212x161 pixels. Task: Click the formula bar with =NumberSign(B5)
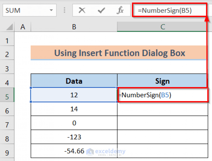[169, 10]
